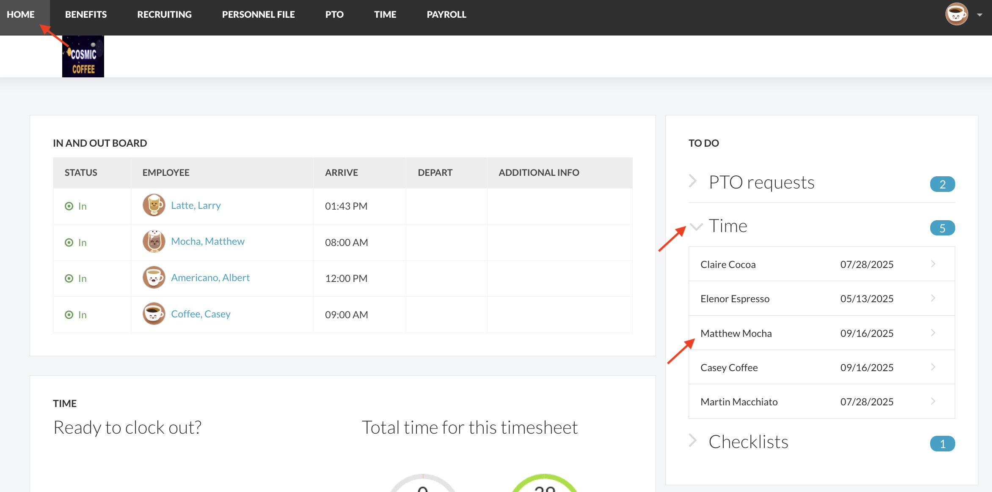This screenshot has height=492, width=992.
Task: Open the Latte, Larry employee link
Action: (196, 205)
